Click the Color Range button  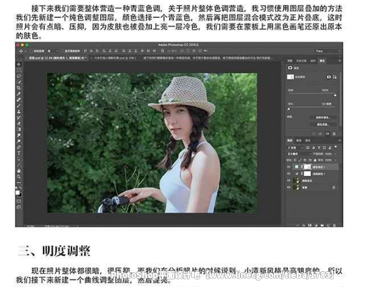click(323, 124)
